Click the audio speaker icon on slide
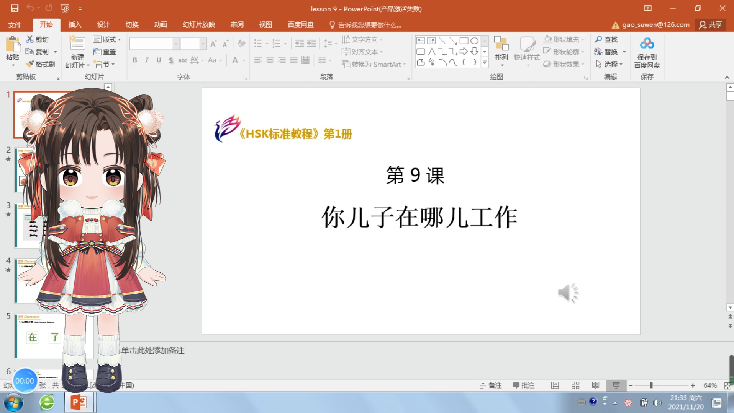Screen dimensions: 734x413 (568, 293)
